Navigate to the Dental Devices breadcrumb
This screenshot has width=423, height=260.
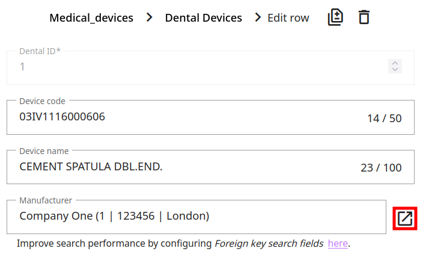tap(203, 17)
